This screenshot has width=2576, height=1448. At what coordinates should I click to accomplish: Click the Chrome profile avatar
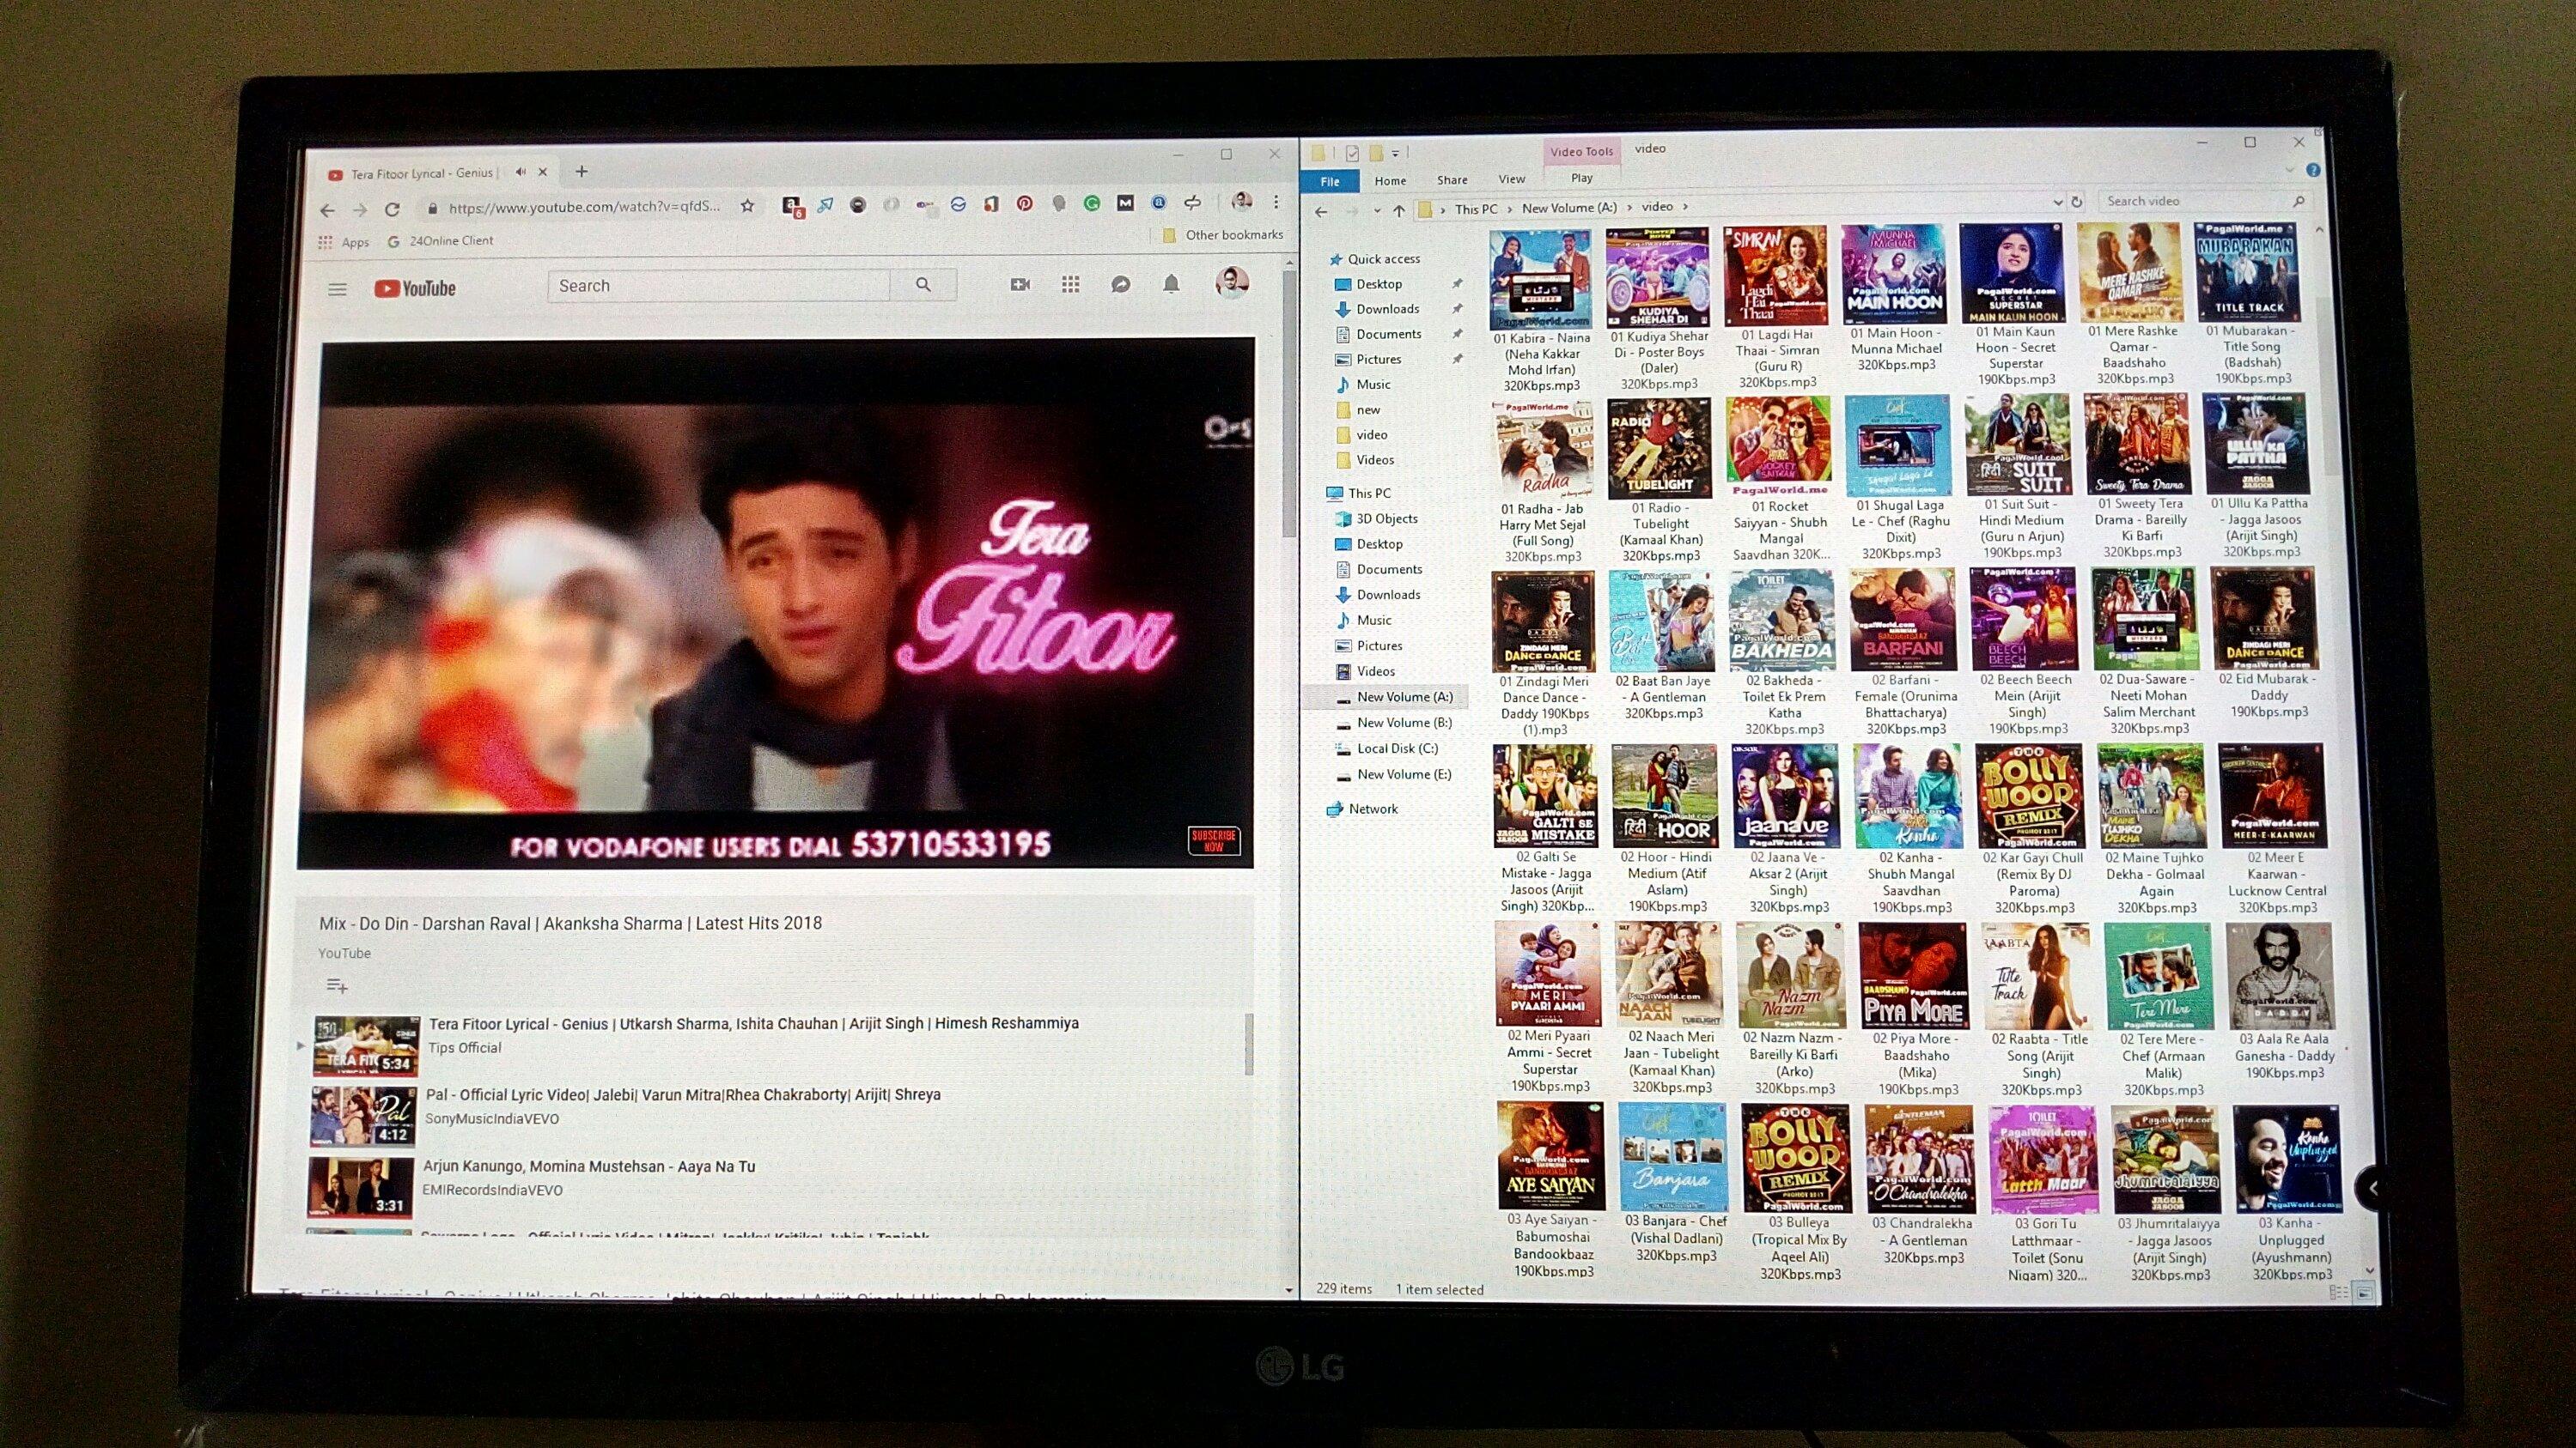pyautogui.click(x=1242, y=201)
